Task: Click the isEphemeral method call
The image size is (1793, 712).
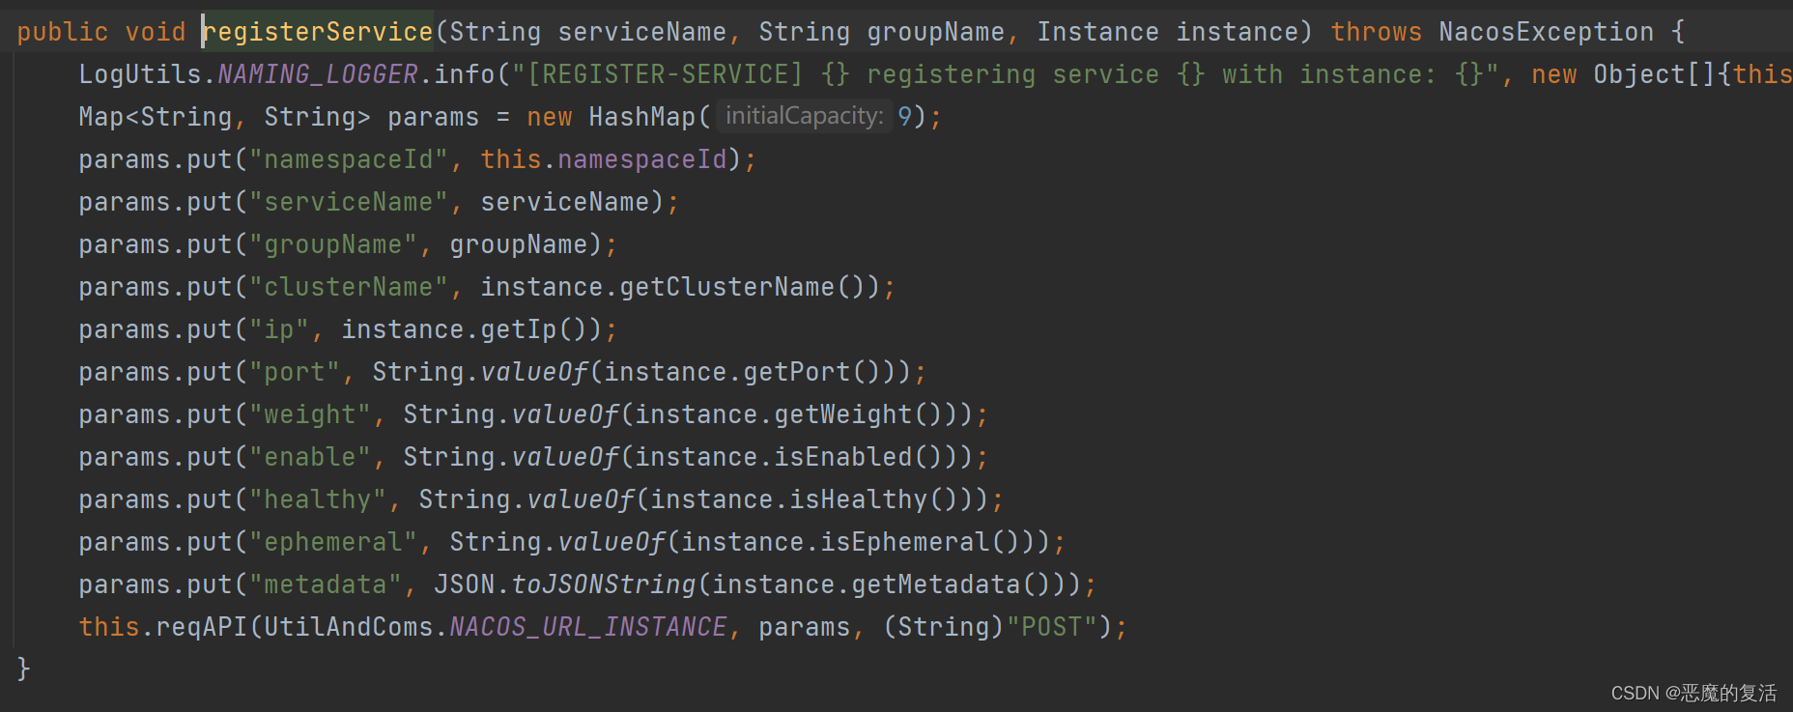Action: 904,542
